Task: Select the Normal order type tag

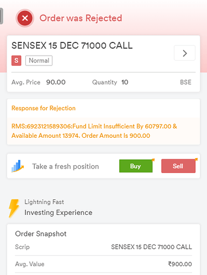Action: [39, 61]
